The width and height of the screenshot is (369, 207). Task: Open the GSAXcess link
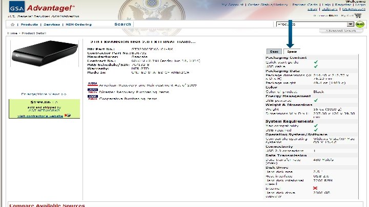[354, 9]
